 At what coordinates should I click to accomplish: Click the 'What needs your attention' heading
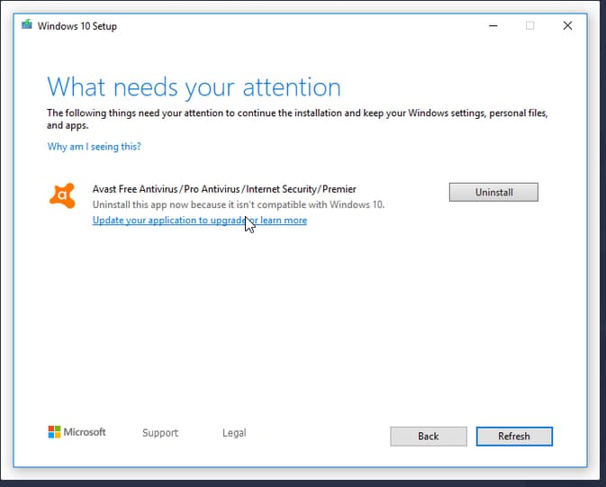194,87
